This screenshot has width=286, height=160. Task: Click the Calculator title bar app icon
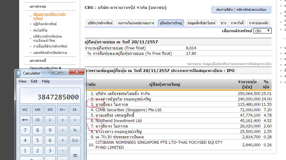(19, 73)
